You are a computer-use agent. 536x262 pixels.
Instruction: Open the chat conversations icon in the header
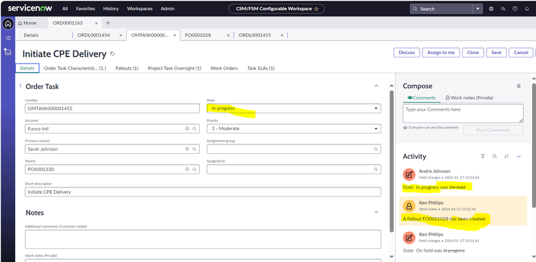click(503, 9)
